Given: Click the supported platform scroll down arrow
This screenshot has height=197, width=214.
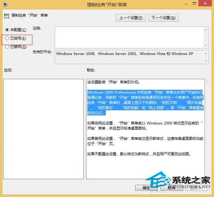Looking at the screenshot, I should click(205, 61).
